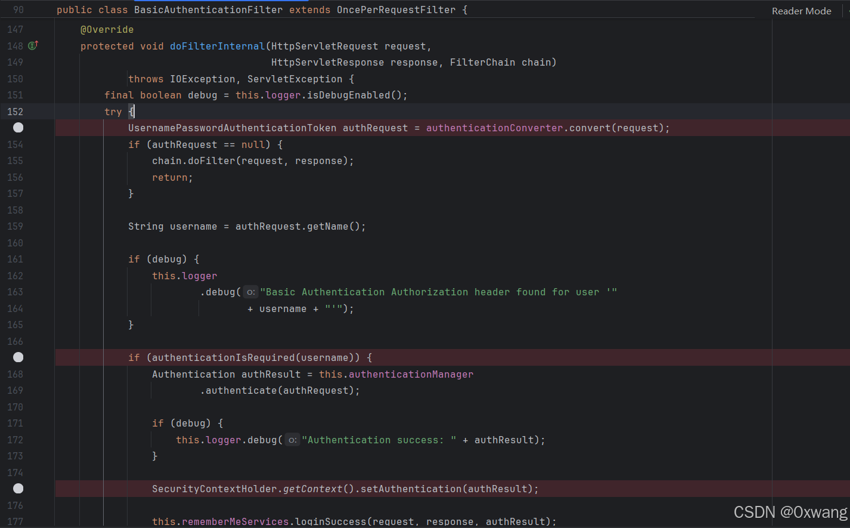Click the Reader Mode label
Screen dimensions: 850x528
click(x=801, y=11)
